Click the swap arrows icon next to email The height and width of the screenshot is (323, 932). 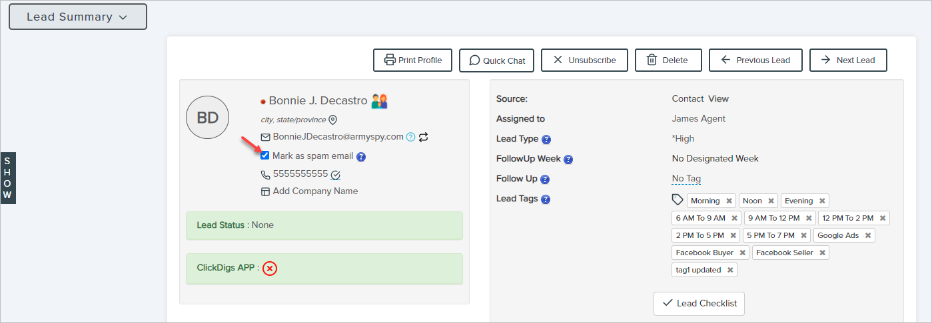tap(423, 138)
